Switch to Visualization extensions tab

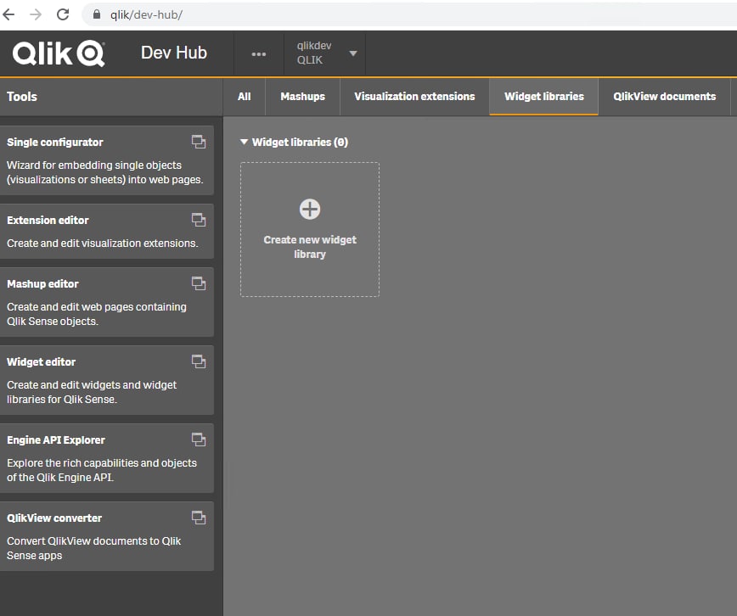(414, 97)
